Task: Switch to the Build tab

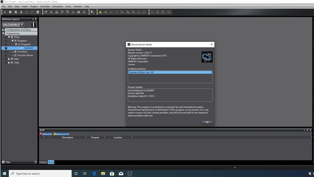Action: (51, 162)
